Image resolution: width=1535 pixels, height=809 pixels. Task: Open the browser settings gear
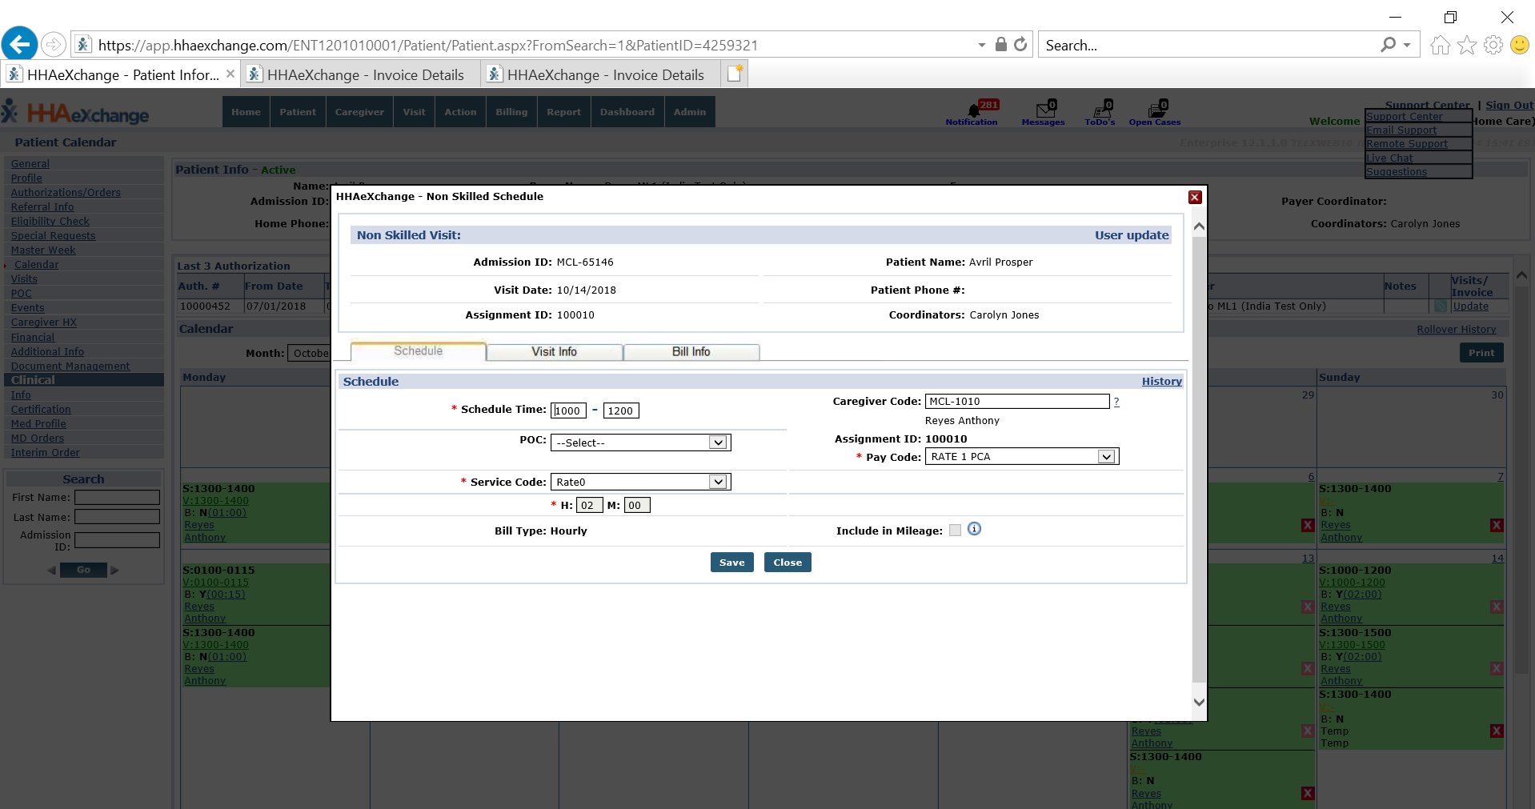click(x=1493, y=44)
